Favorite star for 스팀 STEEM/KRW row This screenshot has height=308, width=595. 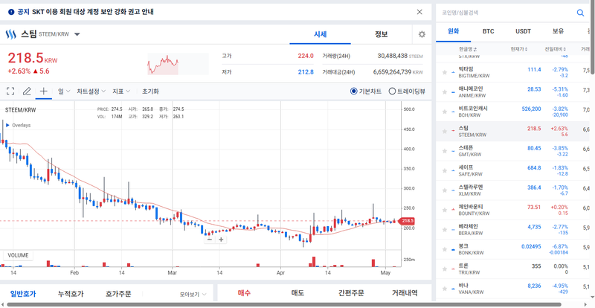[444, 132]
